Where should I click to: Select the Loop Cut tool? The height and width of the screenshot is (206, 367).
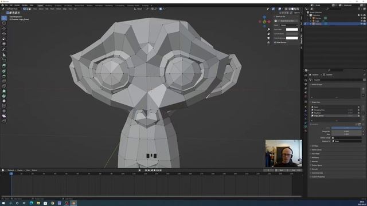click(x=4, y=81)
